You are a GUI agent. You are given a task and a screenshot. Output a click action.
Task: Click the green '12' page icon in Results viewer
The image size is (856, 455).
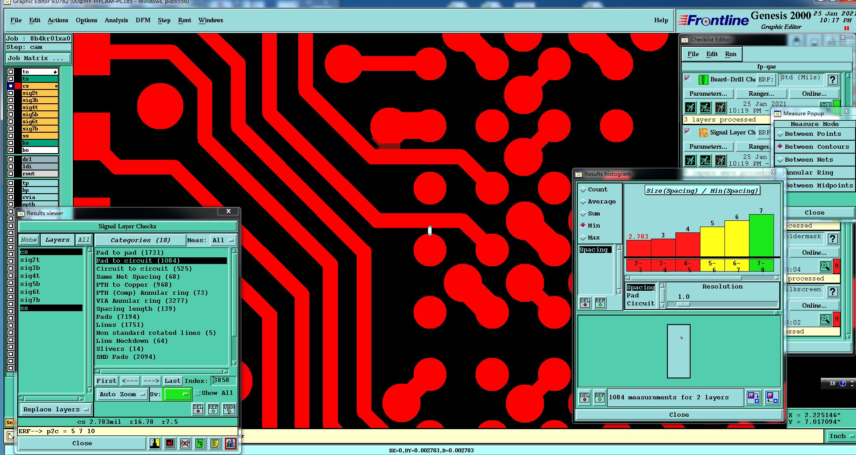click(200, 443)
